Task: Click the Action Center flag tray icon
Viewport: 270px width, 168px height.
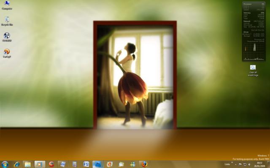Action: click(240, 164)
